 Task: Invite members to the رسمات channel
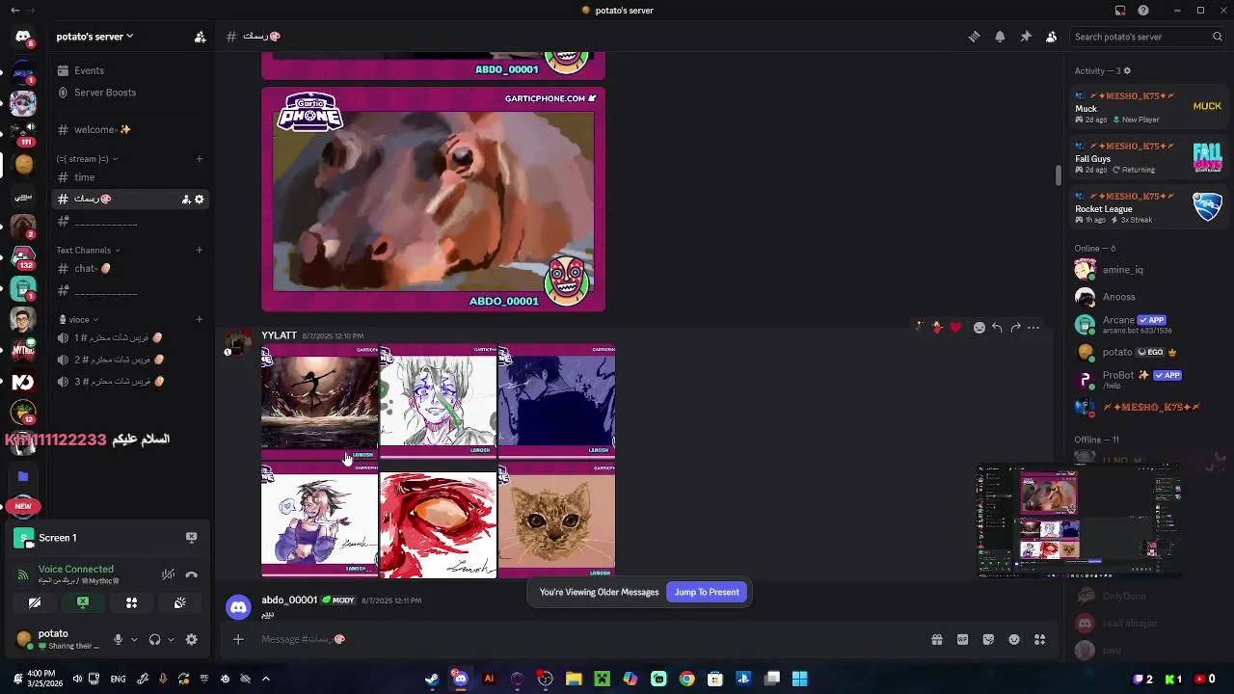point(185,200)
